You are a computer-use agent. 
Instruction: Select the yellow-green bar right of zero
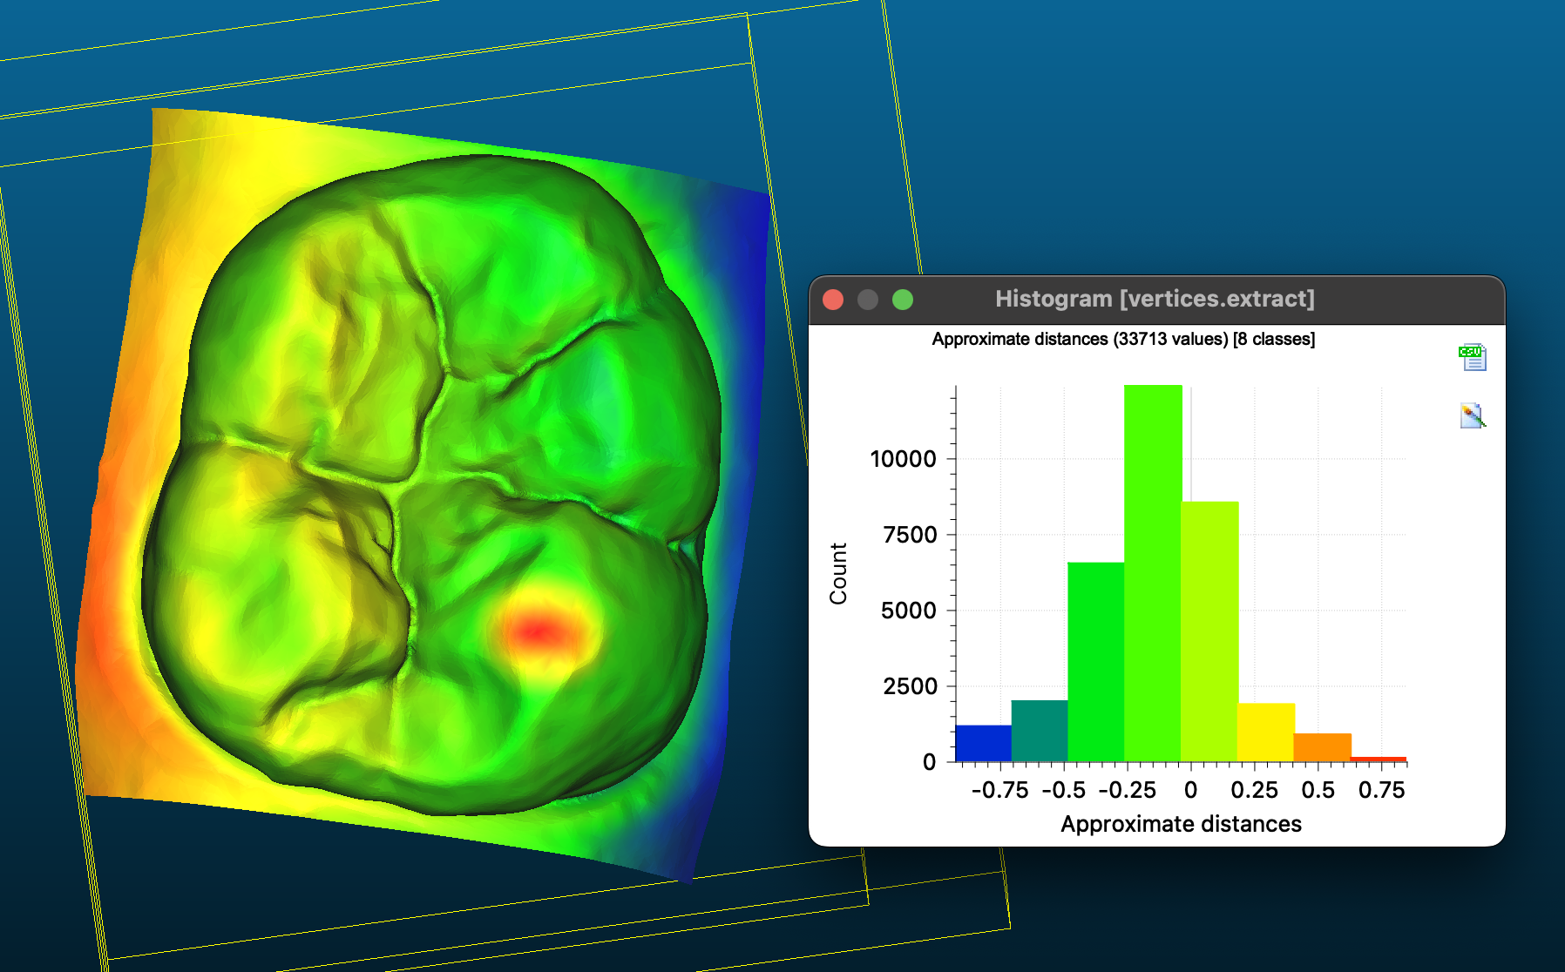coord(1209,631)
